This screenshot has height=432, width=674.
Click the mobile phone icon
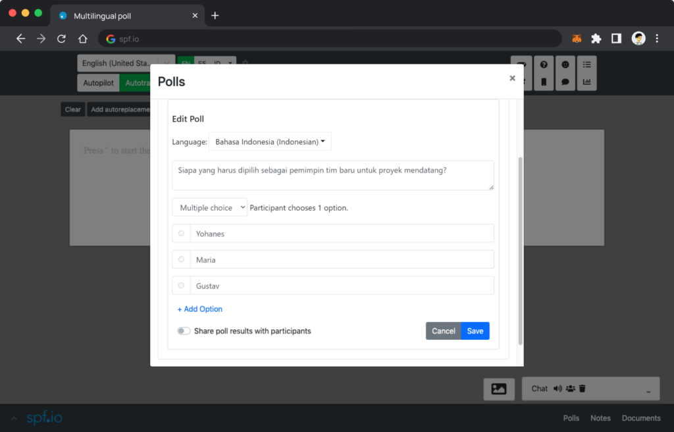tap(544, 82)
